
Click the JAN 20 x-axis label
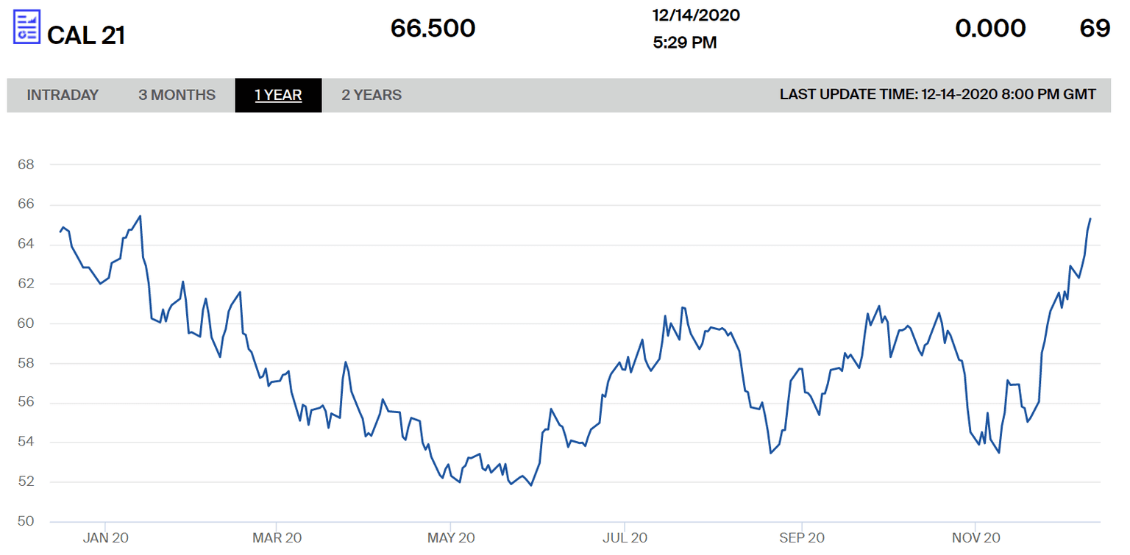(106, 537)
